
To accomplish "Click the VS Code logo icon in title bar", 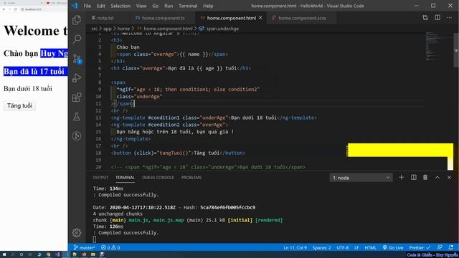I will click(75, 6).
